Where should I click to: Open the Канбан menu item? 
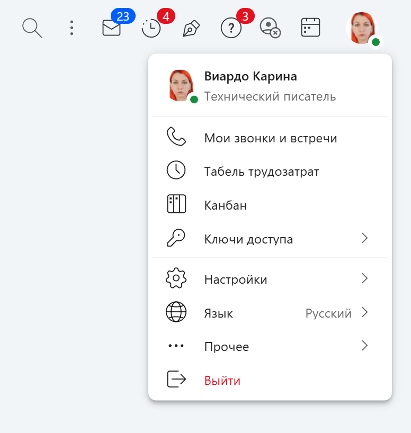(x=270, y=205)
